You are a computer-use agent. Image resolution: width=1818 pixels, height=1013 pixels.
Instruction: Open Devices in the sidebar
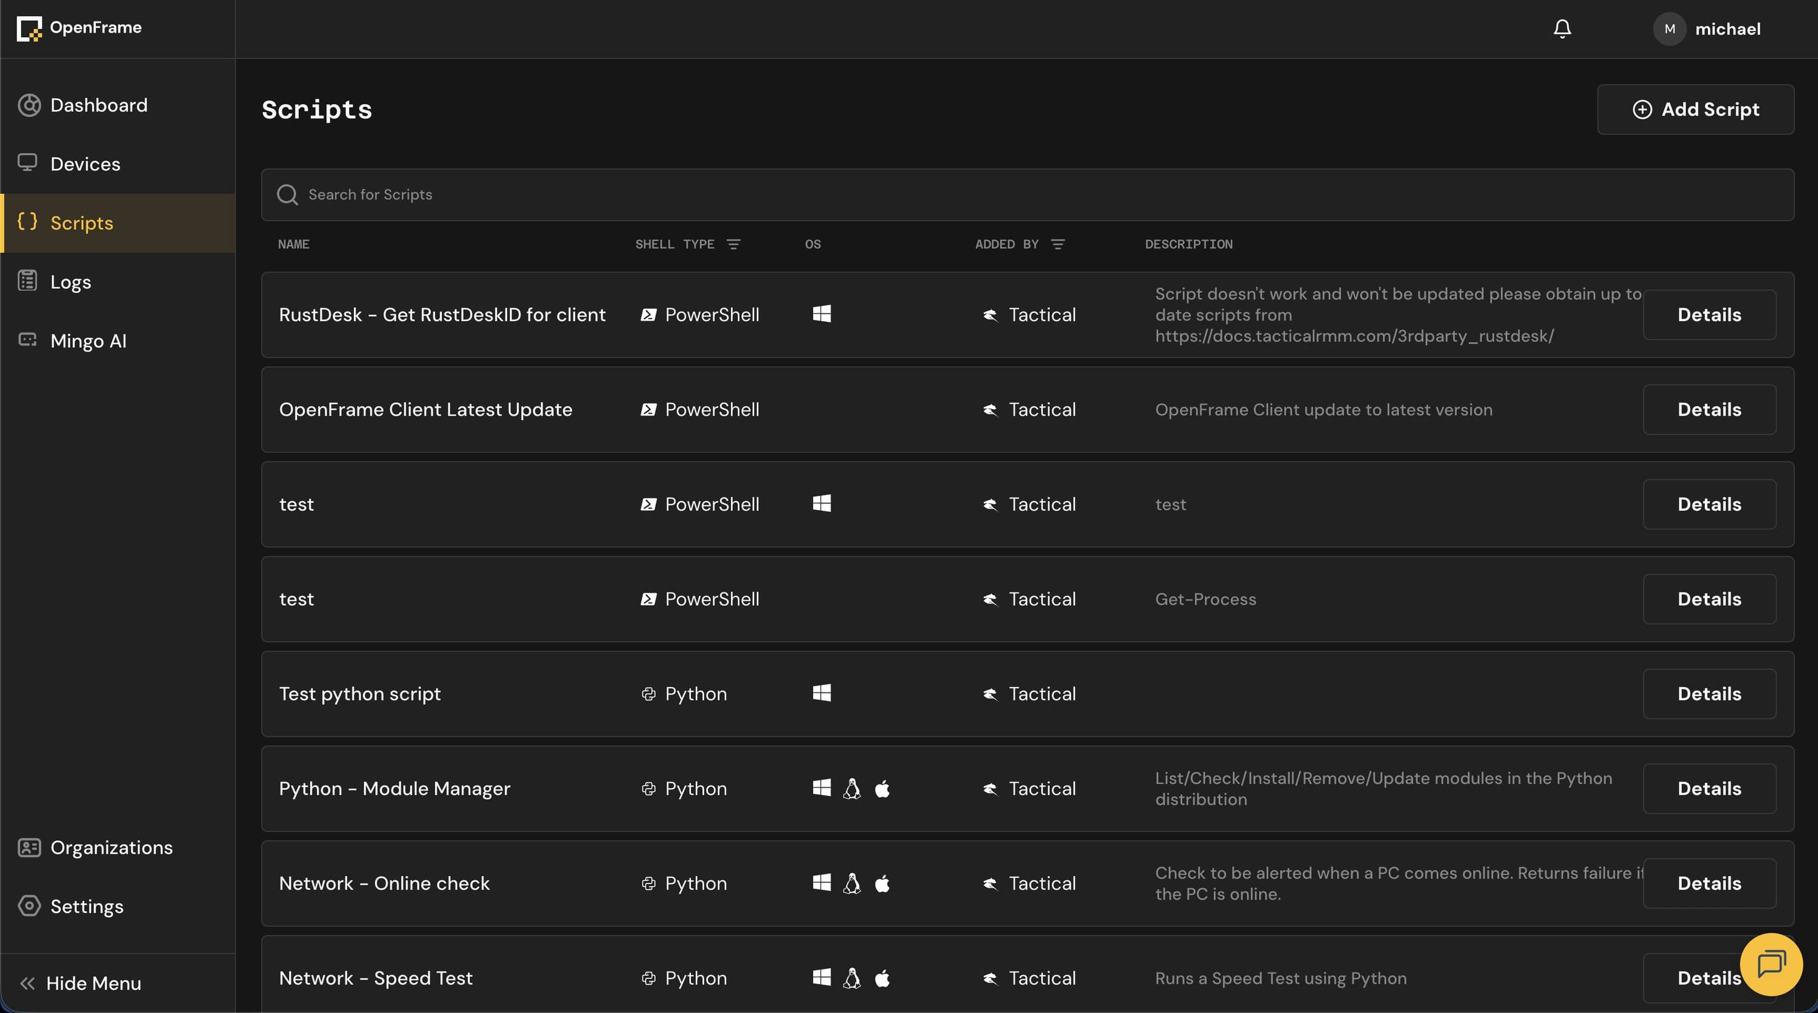pyautogui.click(x=118, y=164)
